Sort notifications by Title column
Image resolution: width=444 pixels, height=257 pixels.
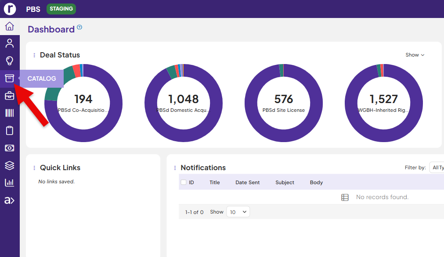(x=215, y=182)
